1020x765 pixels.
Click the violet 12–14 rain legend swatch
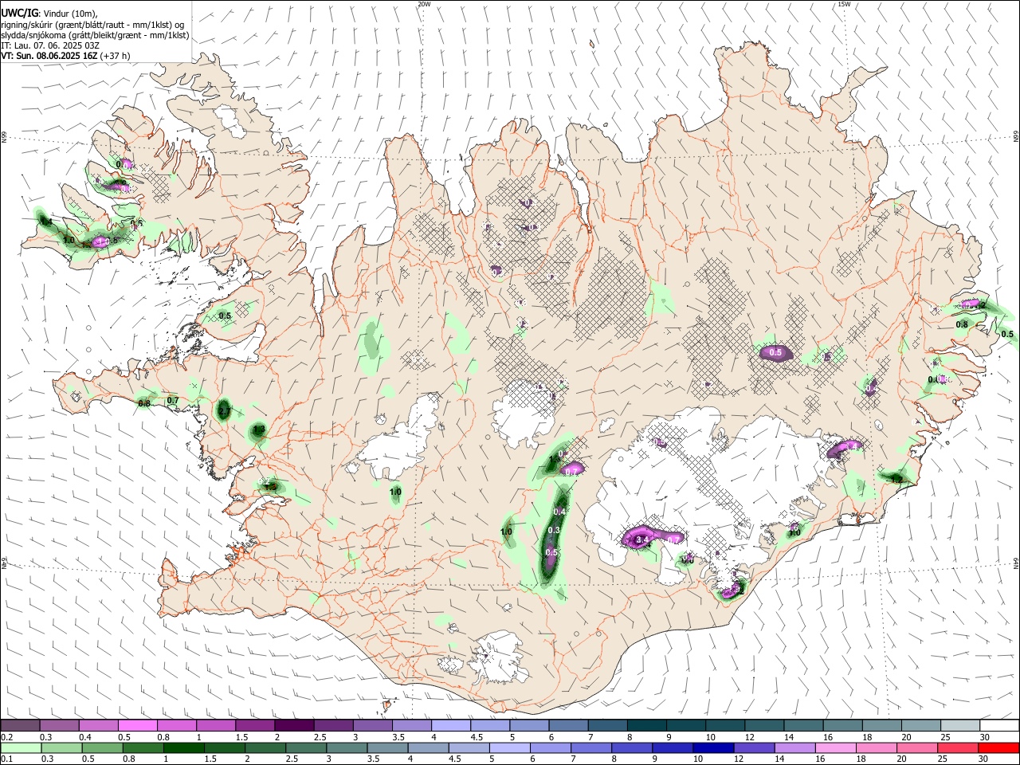pos(755,748)
